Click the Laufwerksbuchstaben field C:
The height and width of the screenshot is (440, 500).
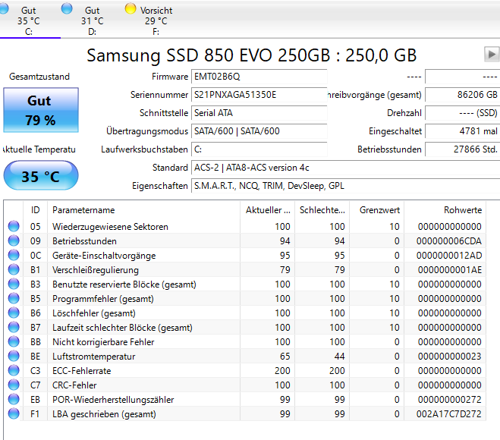point(259,149)
